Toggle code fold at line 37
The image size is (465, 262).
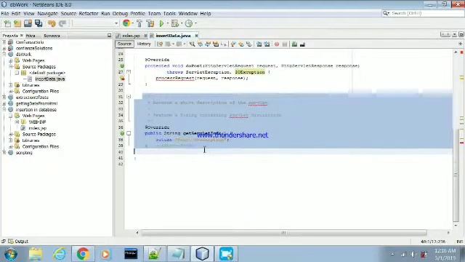pyautogui.click(x=129, y=133)
